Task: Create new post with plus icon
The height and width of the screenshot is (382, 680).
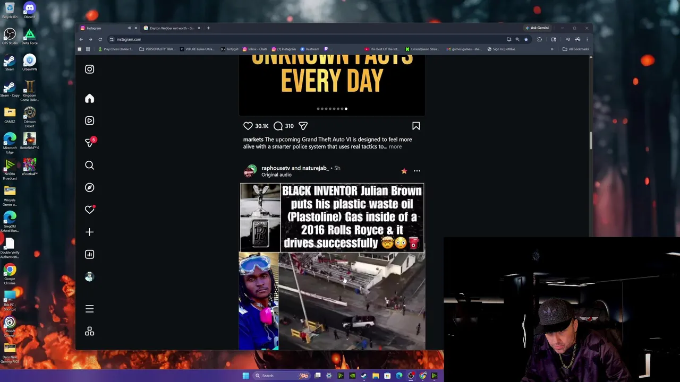Action: (89, 232)
